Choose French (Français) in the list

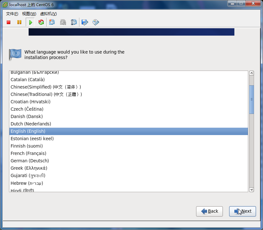[x=28, y=153]
